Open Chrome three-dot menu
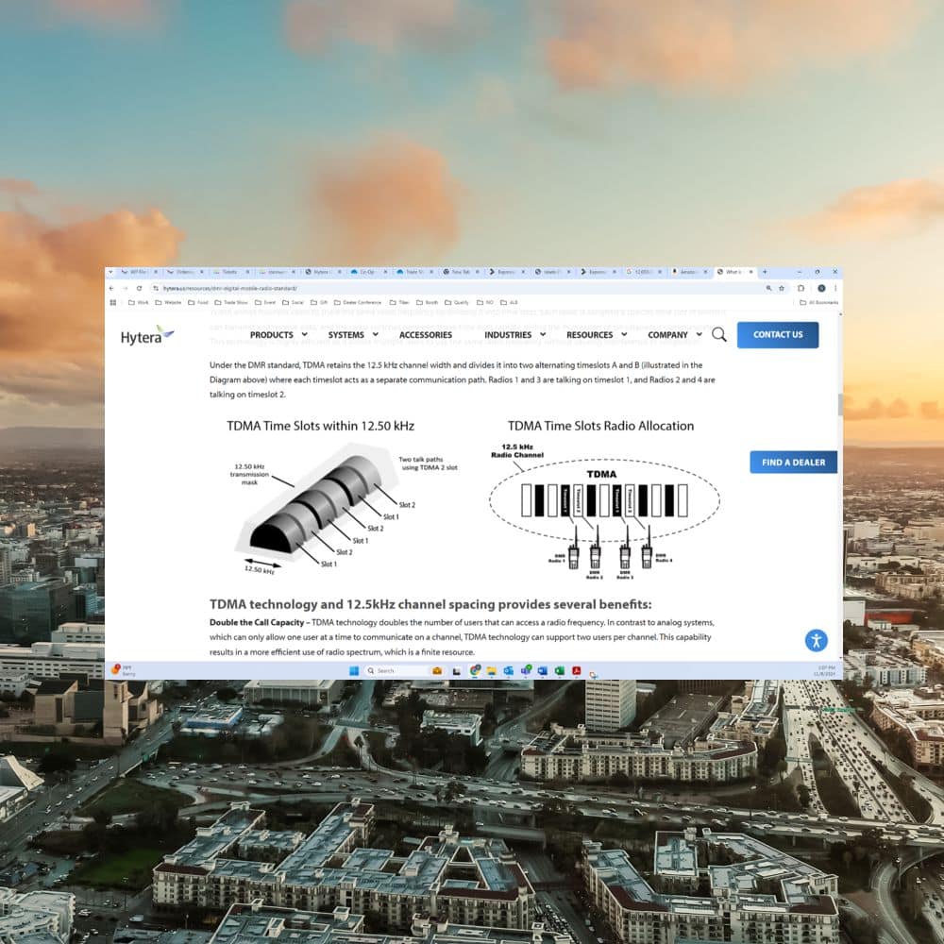 pos(835,288)
